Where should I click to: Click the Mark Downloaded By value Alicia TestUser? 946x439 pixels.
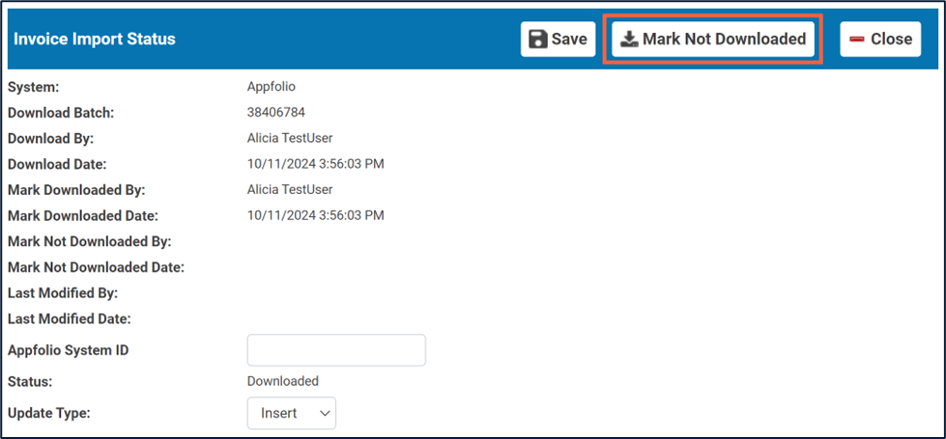pyautogui.click(x=290, y=190)
